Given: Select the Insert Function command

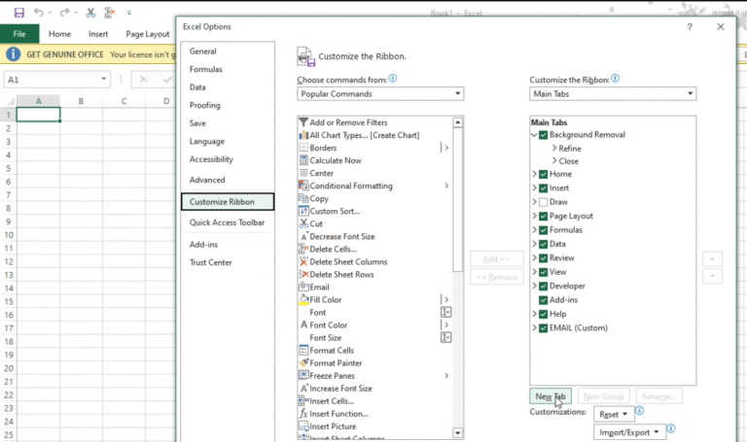Looking at the screenshot, I should tap(374, 414).
